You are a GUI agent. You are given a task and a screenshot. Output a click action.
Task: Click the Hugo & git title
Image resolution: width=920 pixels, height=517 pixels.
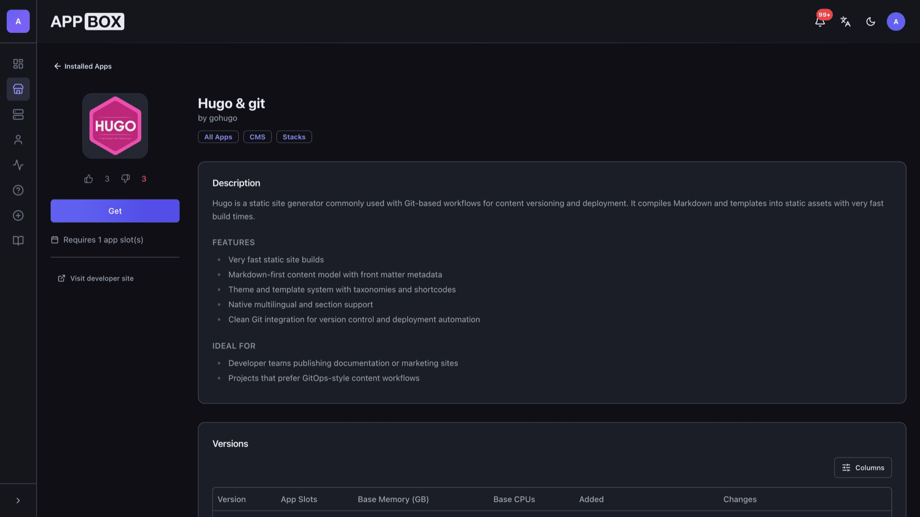point(231,103)
